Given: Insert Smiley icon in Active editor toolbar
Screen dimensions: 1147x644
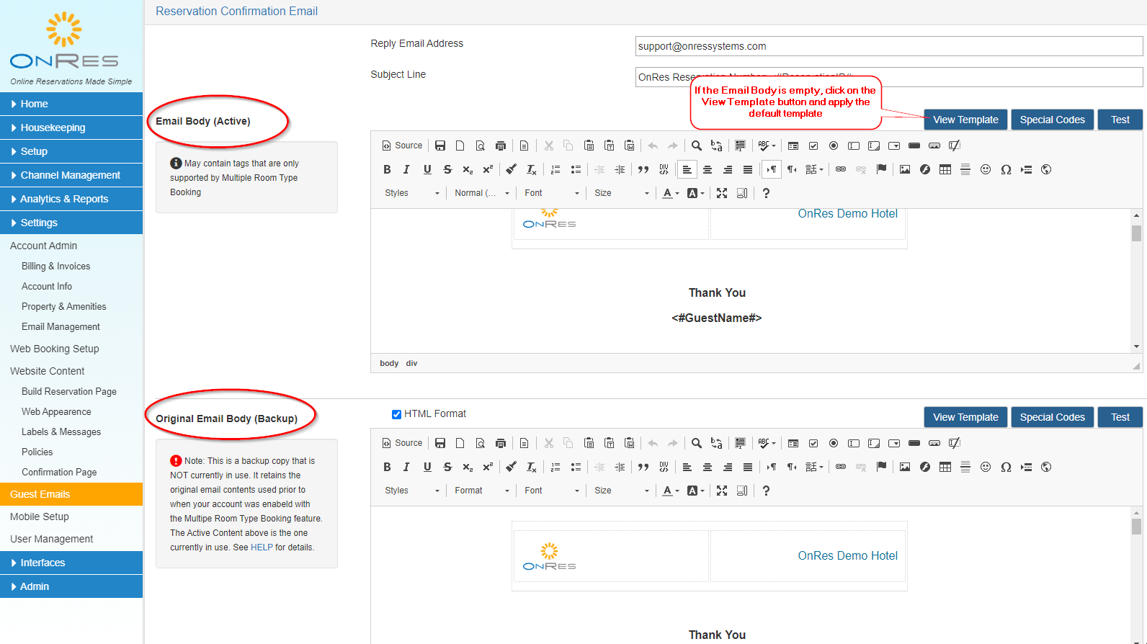Looking at the screenshot, I should (986, 169).
